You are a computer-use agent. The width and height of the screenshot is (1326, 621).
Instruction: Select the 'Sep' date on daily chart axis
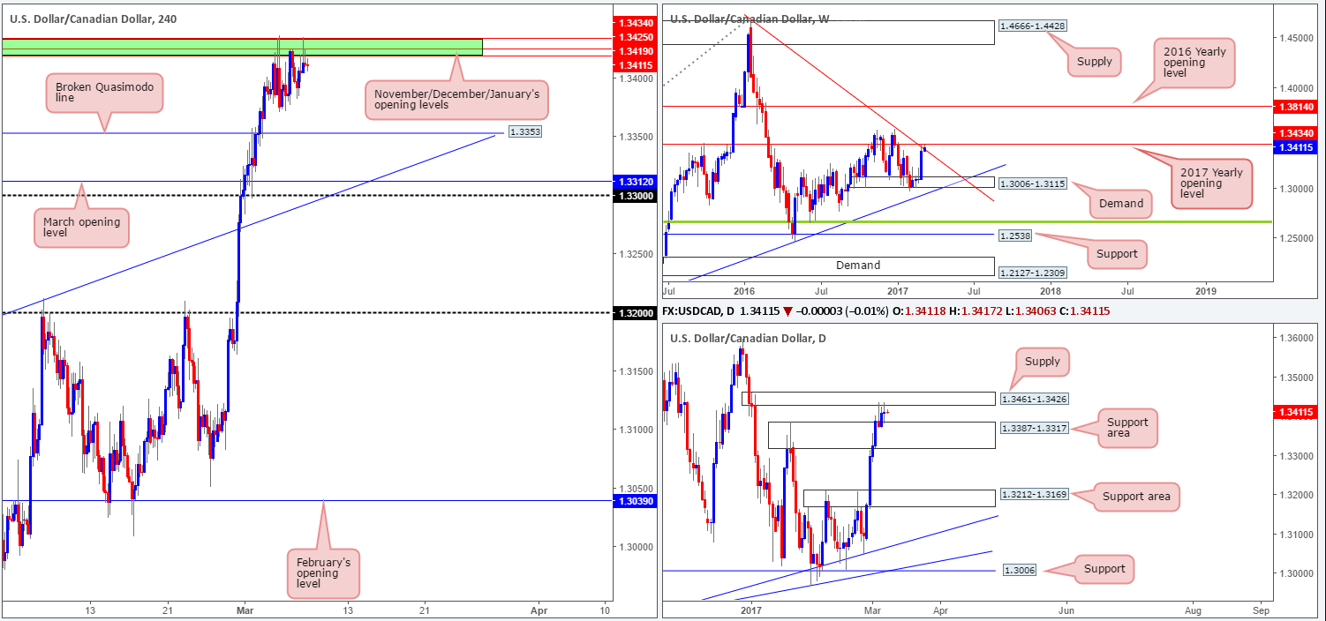coord(1261,610)
